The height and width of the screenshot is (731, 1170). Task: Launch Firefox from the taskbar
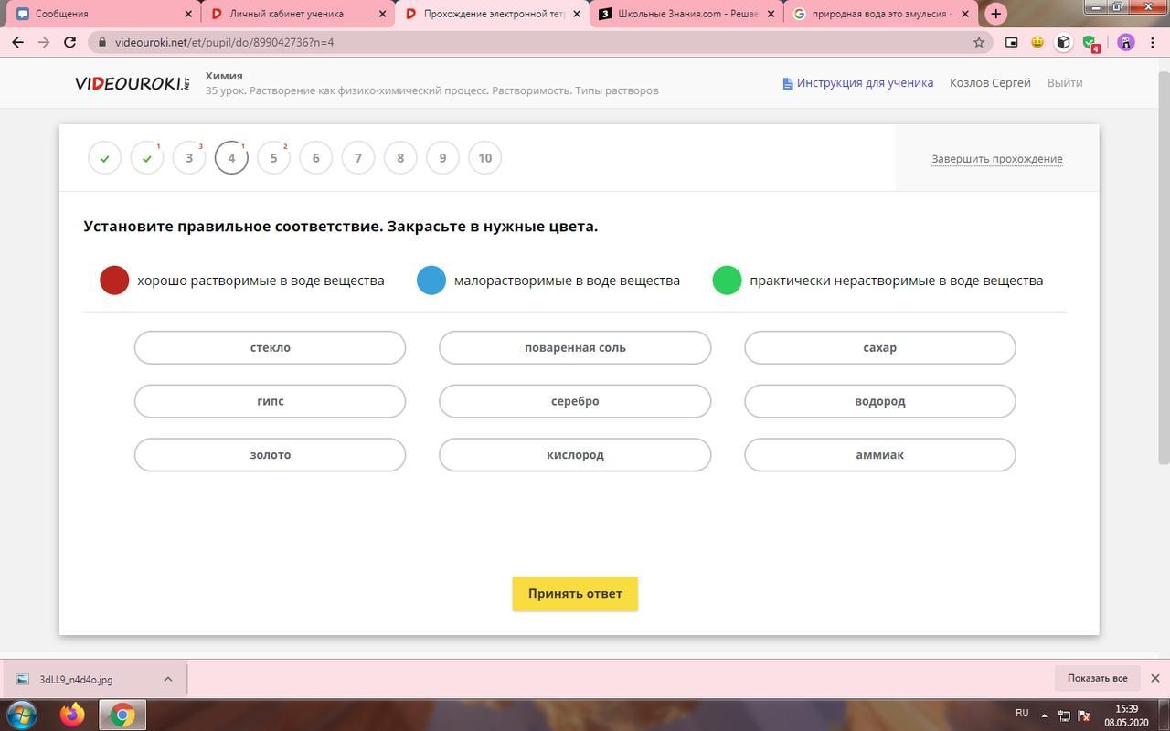click(x=72, y=715)
